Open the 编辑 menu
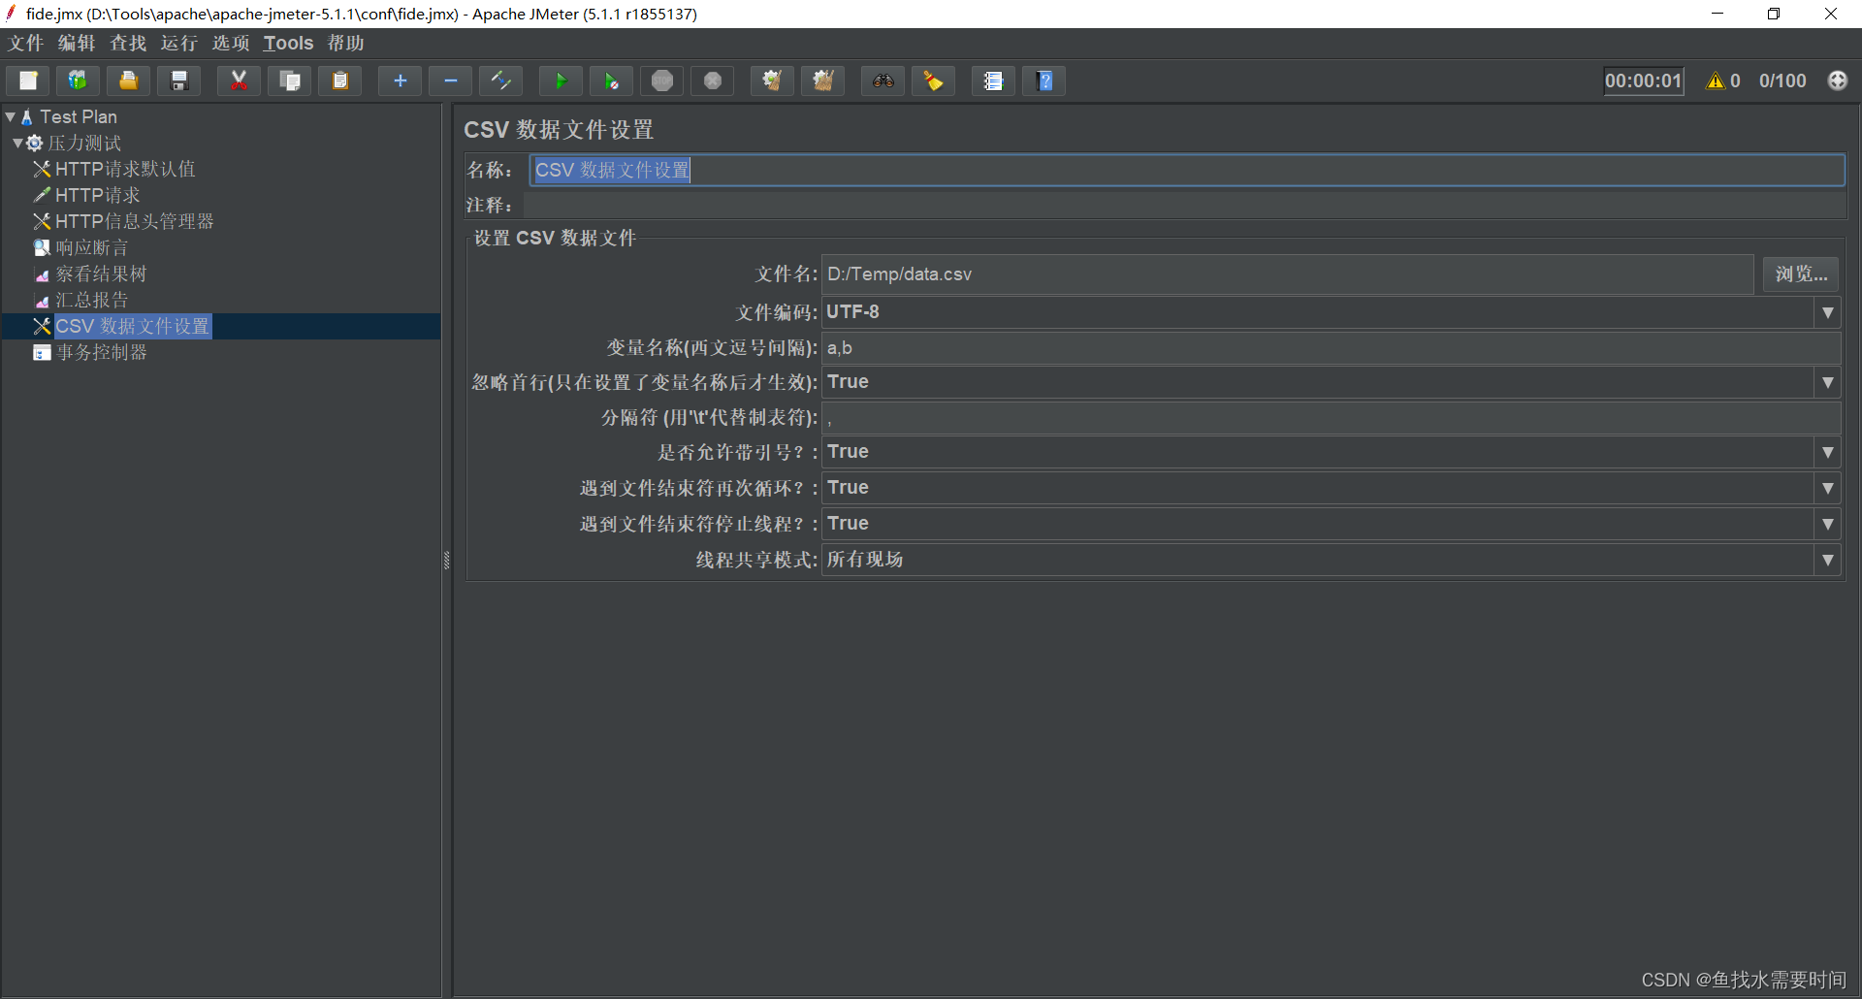Viewport: 1862px width, 999px height. [x=77, y=43]
